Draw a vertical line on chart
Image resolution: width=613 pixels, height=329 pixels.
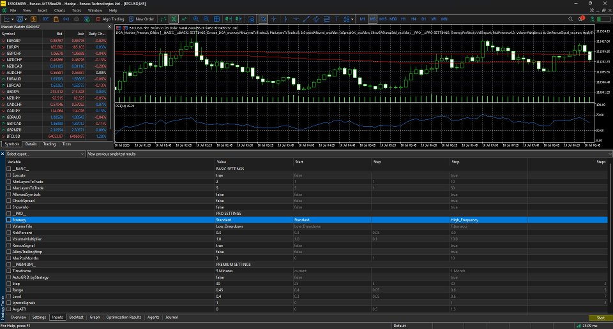tap(286, 18)
